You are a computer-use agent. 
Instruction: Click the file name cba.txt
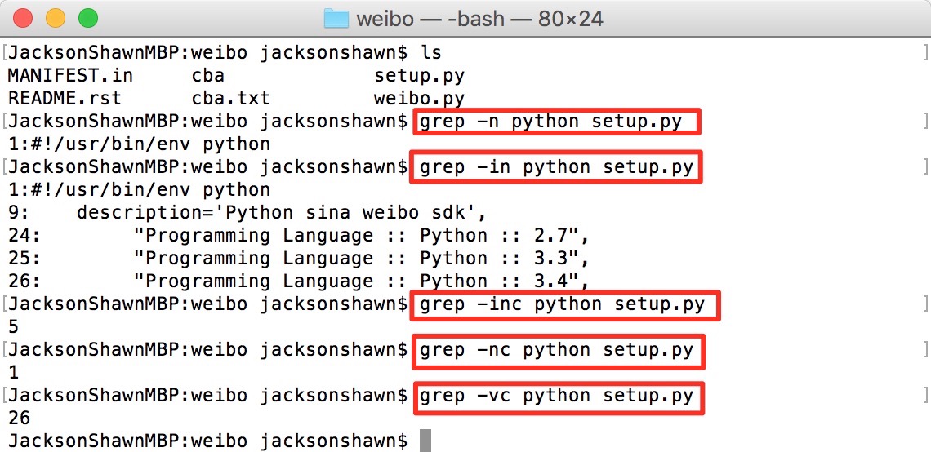(230, 98)
